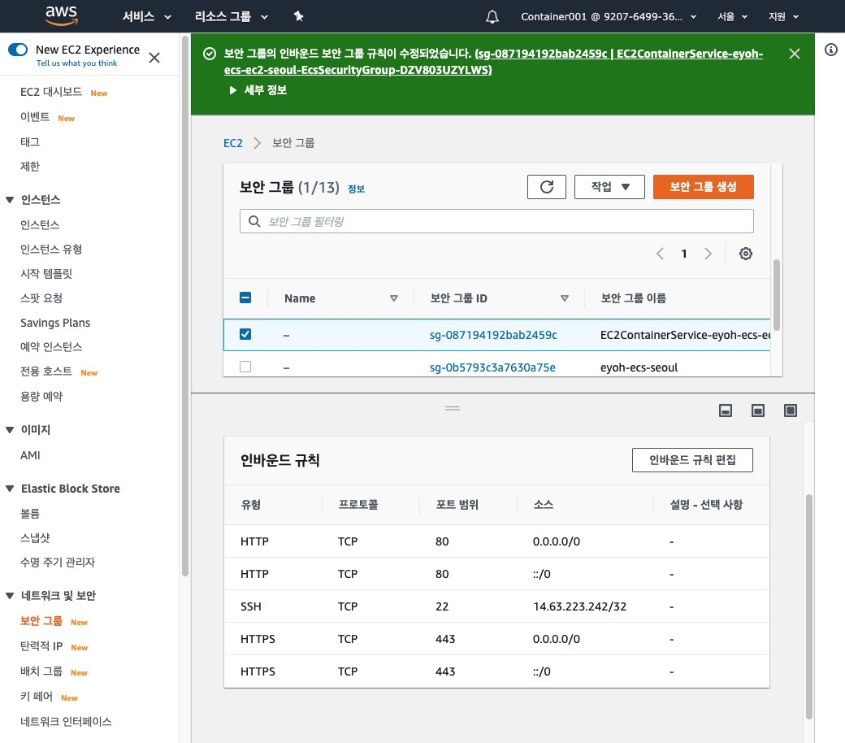
Task: Click the refresh security groups button
Action: 547,187
